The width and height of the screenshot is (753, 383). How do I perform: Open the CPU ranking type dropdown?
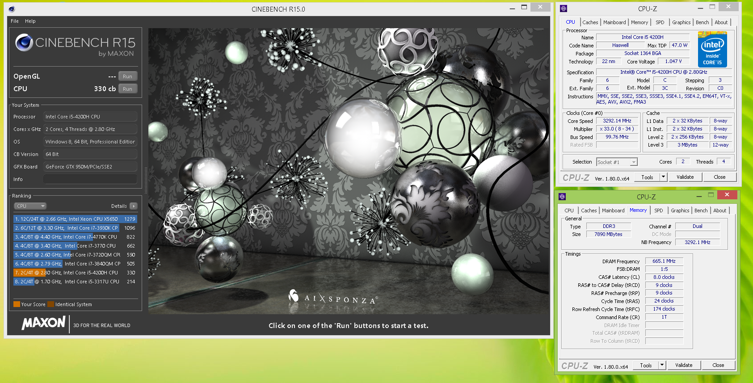(x=30, y=206)
